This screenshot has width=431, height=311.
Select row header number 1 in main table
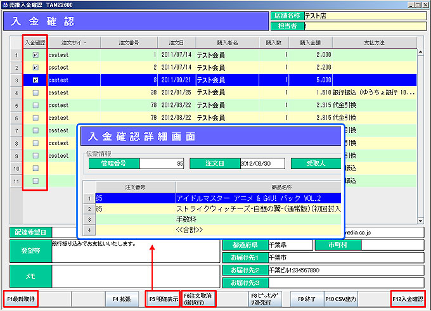(16, 55)
